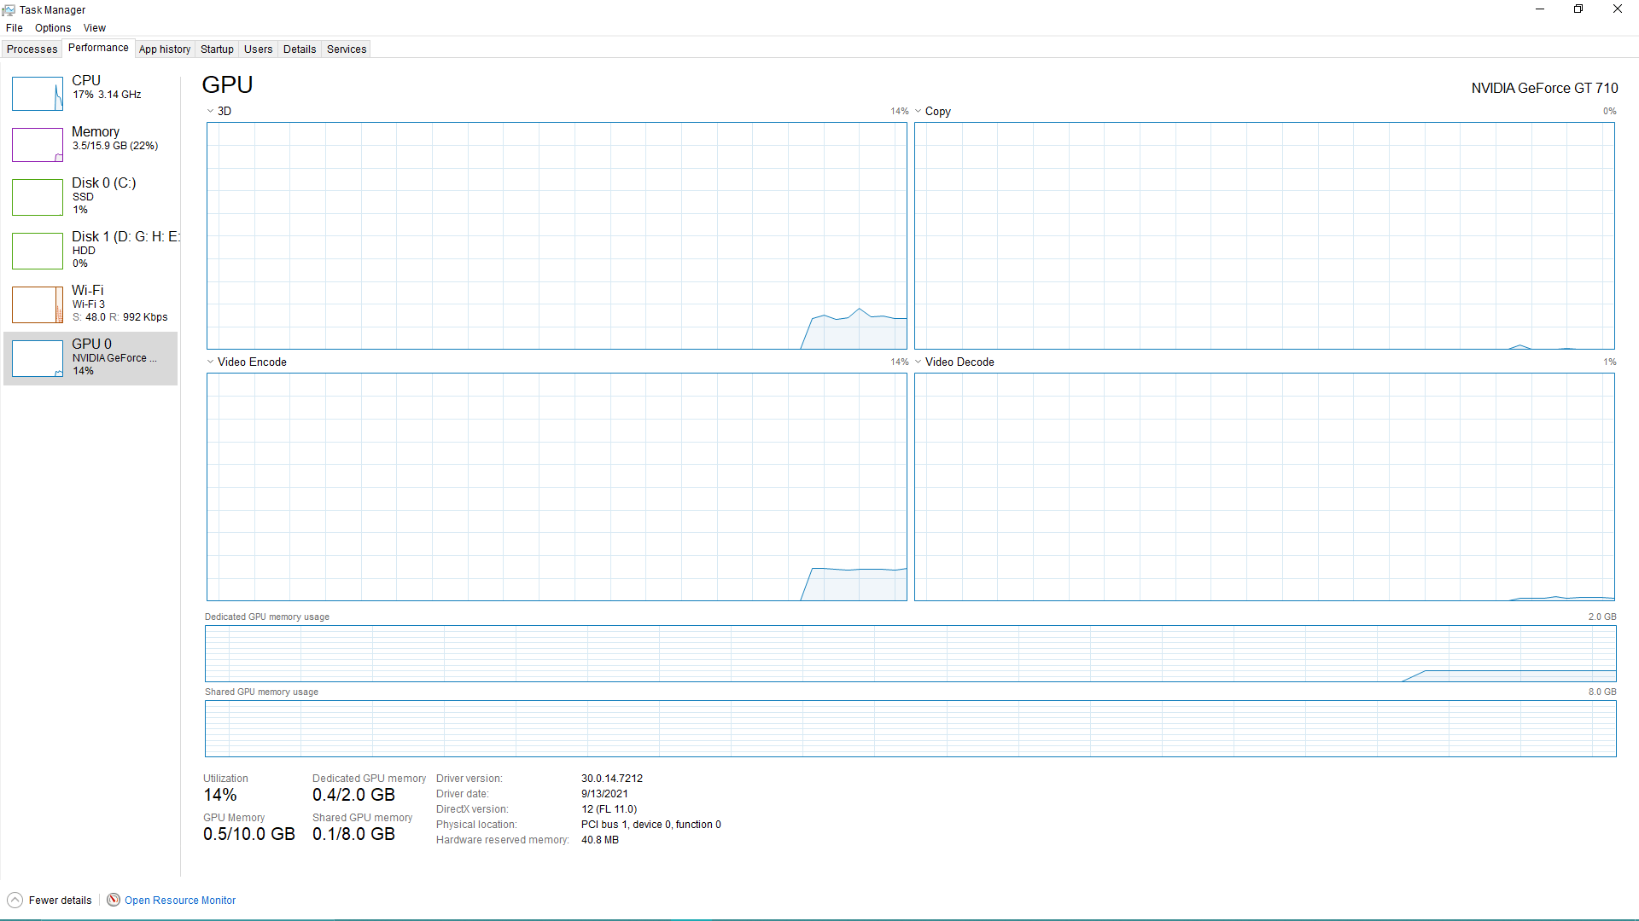Viewport: 1639px width, 921px height.
Task: Click the Dedicated GPU memory usage graph
Action: (x=910, y=653)
